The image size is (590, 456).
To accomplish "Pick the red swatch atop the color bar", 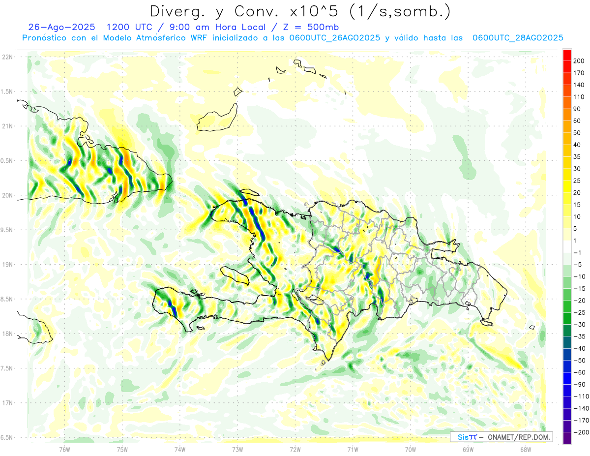I will [567, 55].
